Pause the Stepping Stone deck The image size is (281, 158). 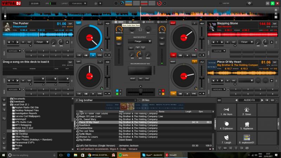[x=180, y=55]
